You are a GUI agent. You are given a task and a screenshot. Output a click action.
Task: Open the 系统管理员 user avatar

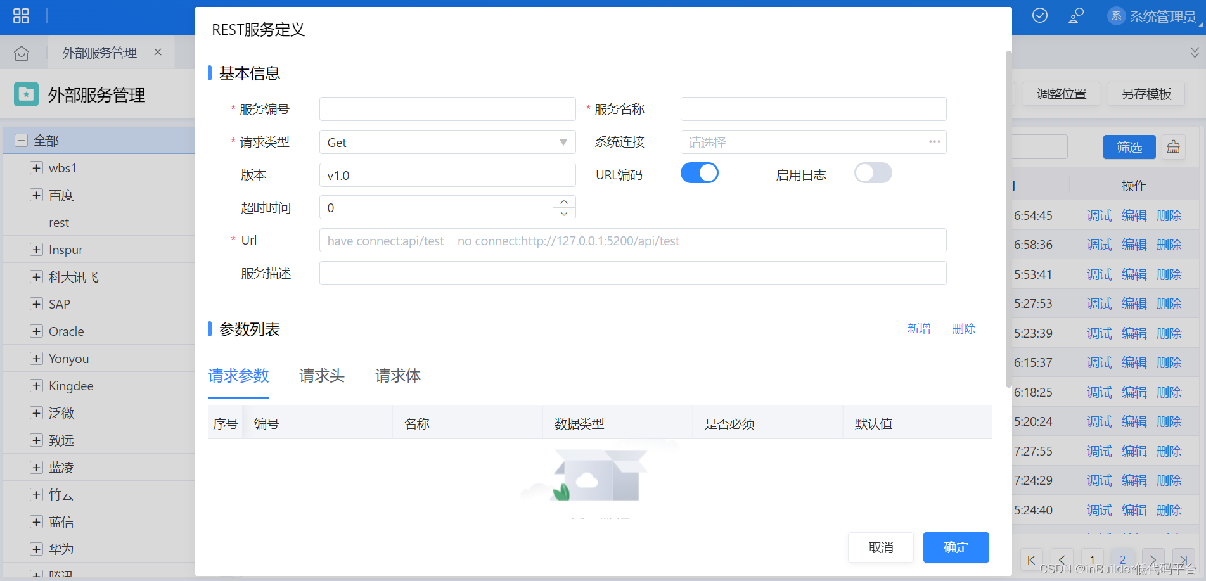point(1117,16)
